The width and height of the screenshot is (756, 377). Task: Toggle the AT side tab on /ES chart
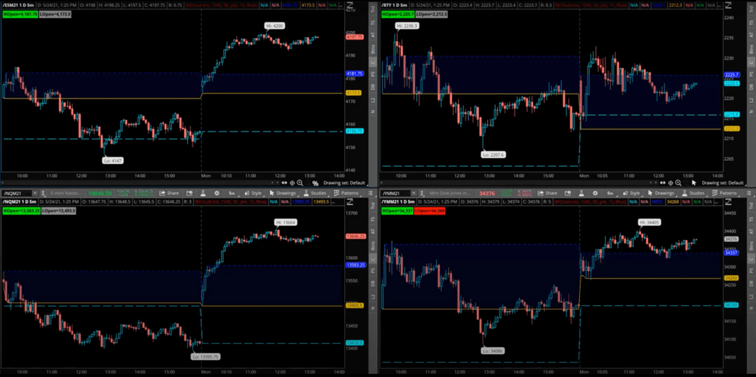373,34
